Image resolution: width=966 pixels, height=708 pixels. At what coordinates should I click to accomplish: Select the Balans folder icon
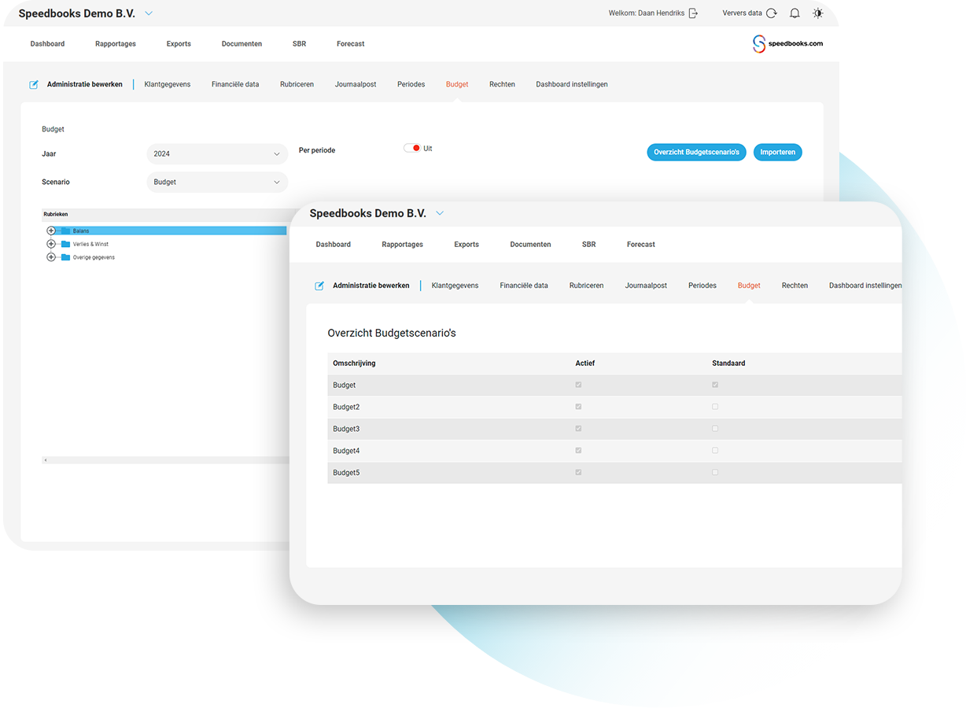(x=66, y=230)
